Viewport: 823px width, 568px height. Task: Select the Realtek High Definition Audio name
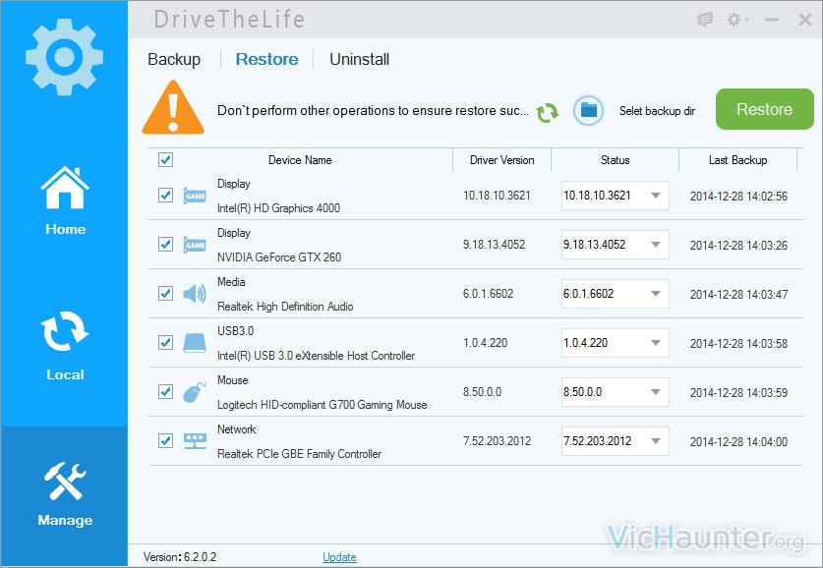285,307
